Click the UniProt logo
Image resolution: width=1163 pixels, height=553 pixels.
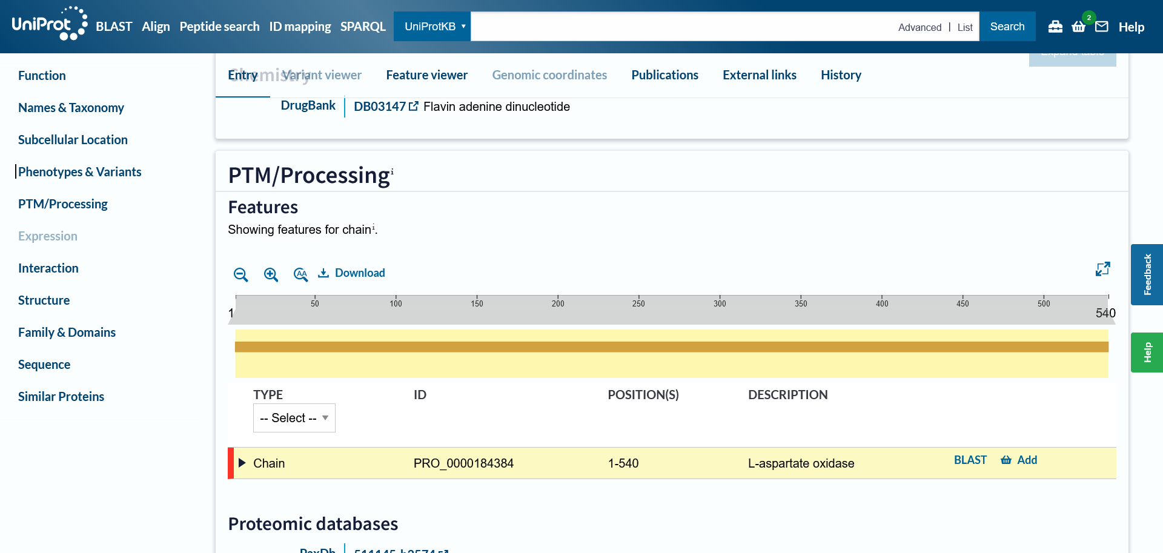click(50, 24)
